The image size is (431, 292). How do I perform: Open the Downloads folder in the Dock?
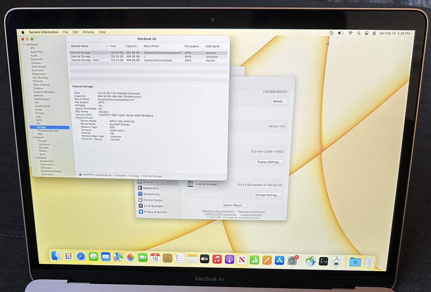pos(355,262)
